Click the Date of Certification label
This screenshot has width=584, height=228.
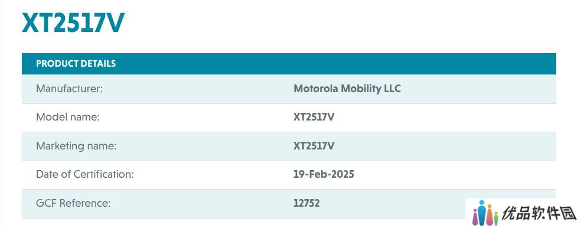(85, 174)
